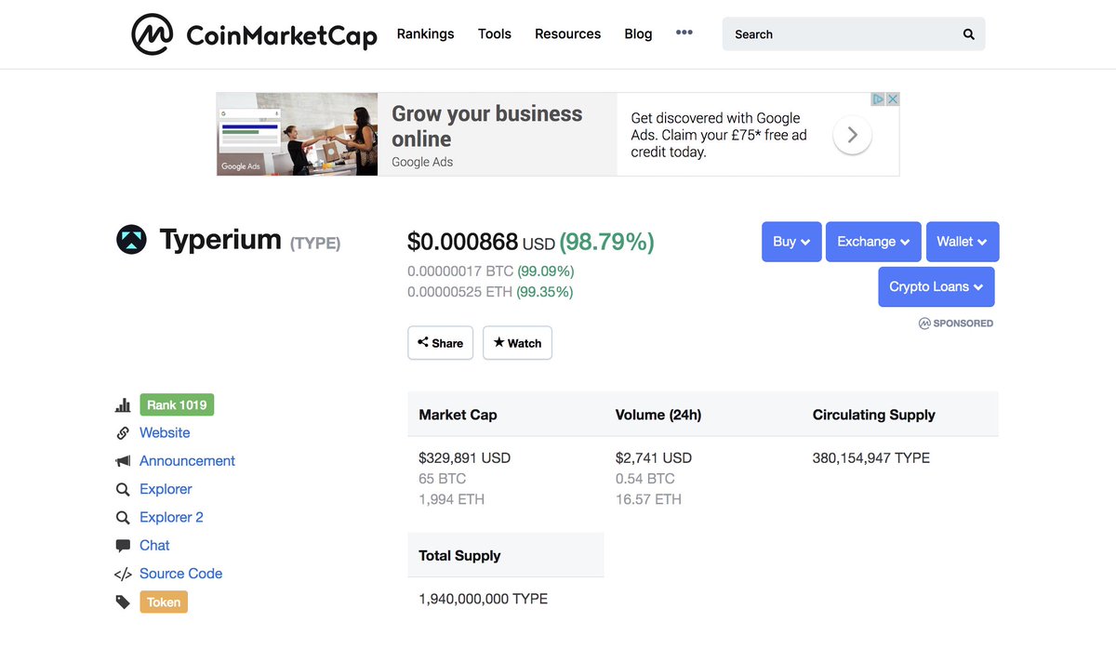This screenshot has width=1116, height=661.
Task: Click the 65 BTC market cap value
Action: click(x=443, y=479)
